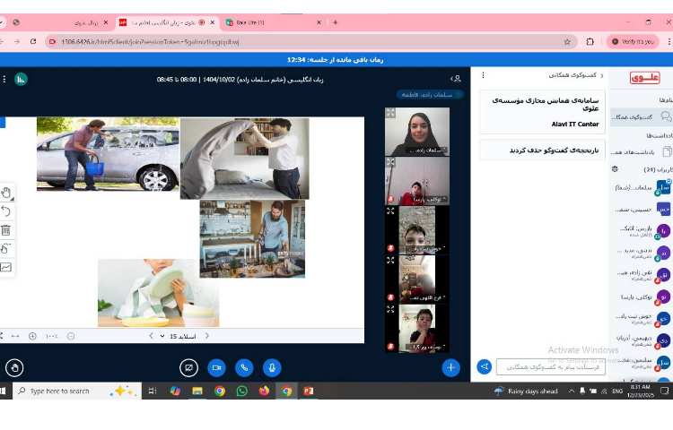
Task: Open Firefox from the taskbar
Action: (264, 391)
